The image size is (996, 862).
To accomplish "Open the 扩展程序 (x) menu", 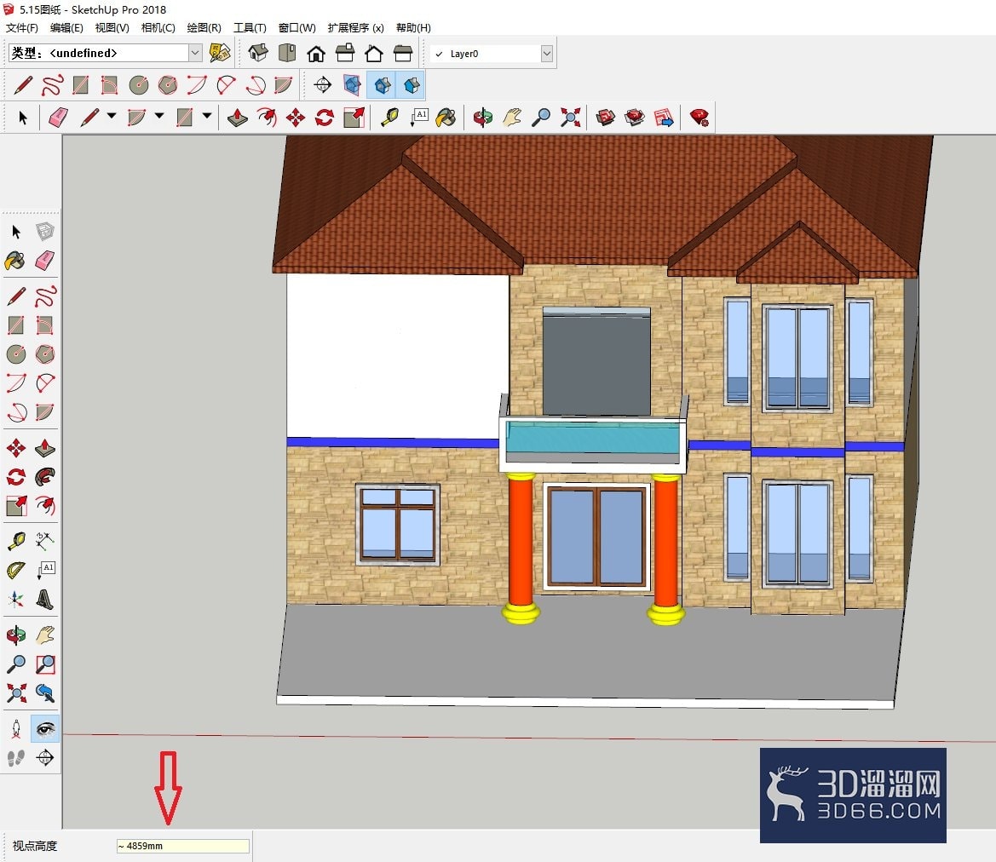I will [x=356, y=28].
